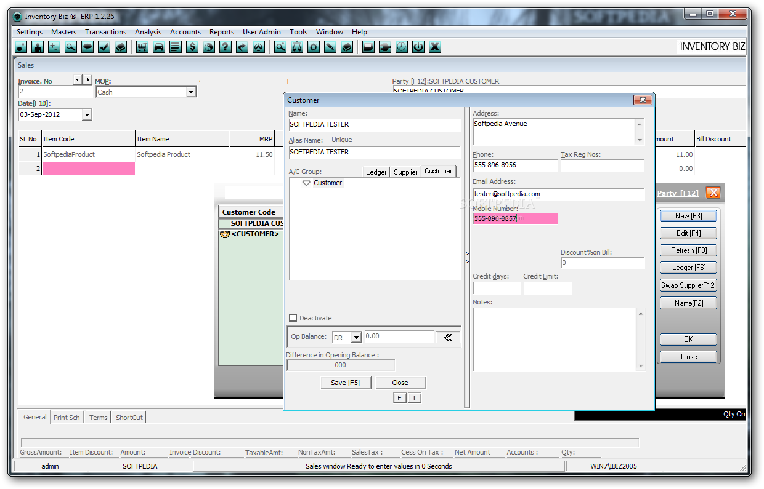
Task: Open the Settings menu
Action: 30,32
